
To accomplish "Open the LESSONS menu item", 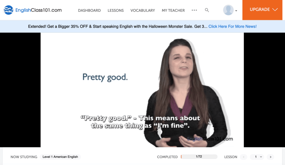I will click(116, 11).
